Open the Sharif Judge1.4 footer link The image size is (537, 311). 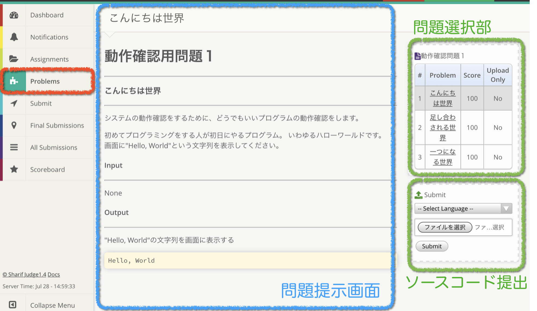pos(24,274)
